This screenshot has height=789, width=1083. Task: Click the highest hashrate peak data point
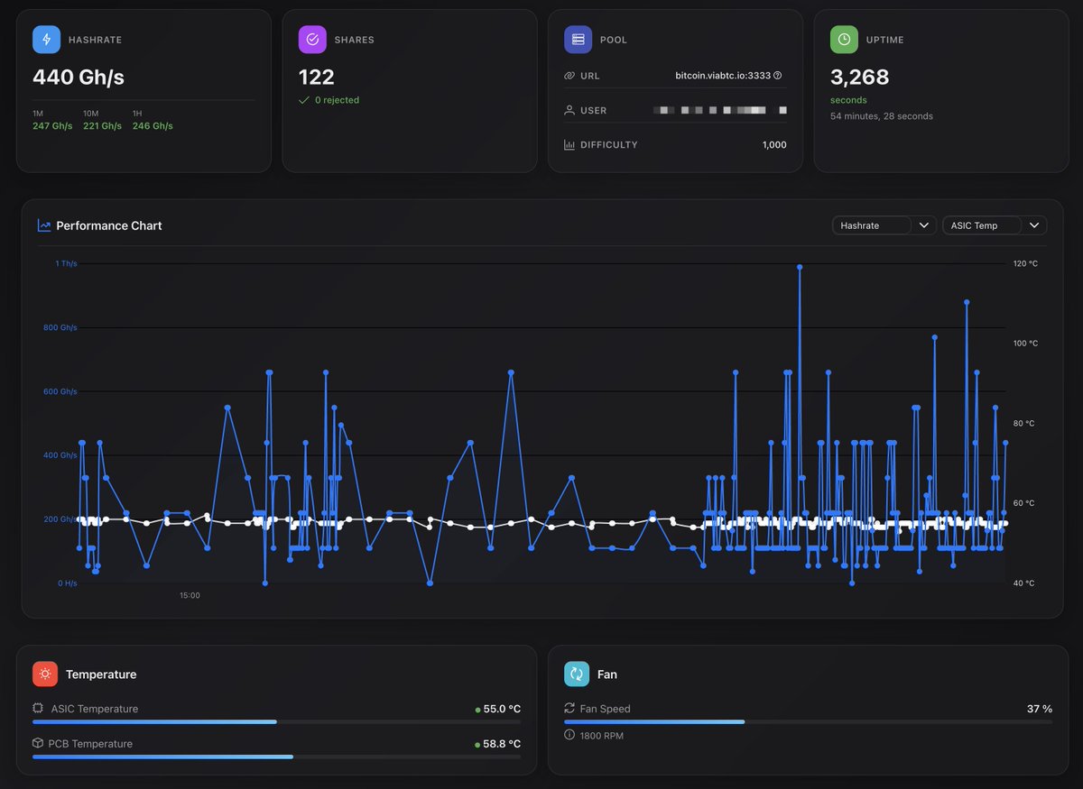[x=800, y=267]
